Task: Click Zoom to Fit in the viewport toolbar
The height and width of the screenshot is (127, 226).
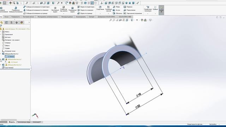Action: [111, 20]
